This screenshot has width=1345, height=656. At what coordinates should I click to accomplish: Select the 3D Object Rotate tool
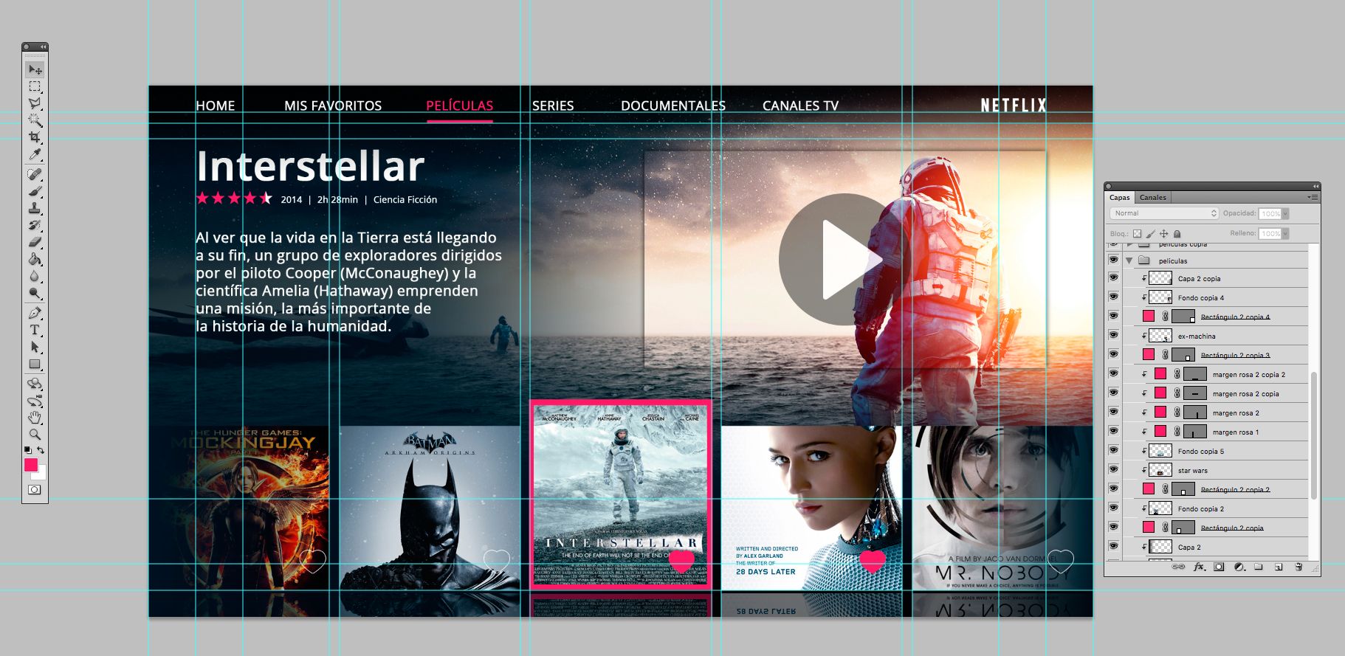click(x=35, y=384)
